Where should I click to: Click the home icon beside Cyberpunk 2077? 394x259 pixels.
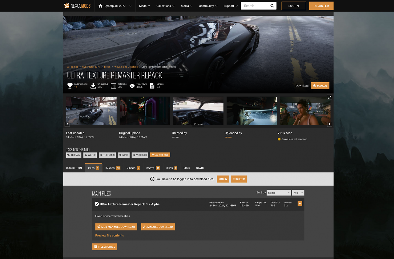coord(100,6)
